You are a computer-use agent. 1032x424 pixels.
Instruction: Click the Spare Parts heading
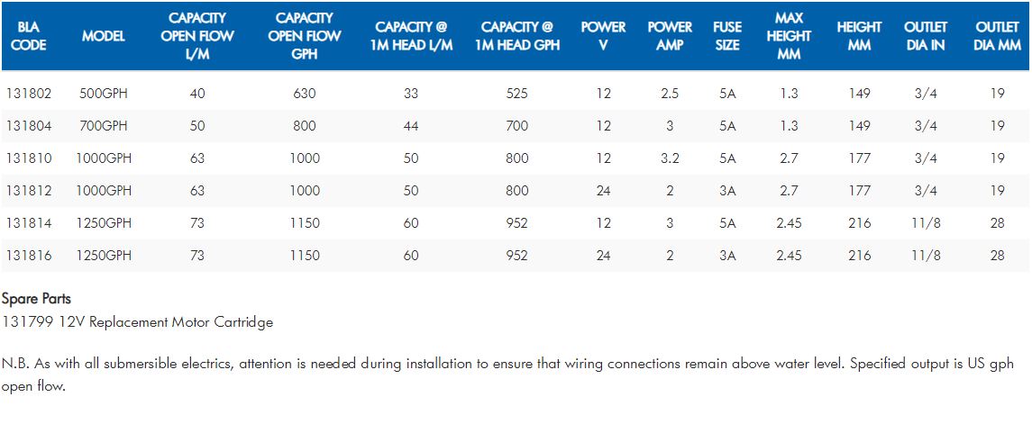click(x=36, y=299)
